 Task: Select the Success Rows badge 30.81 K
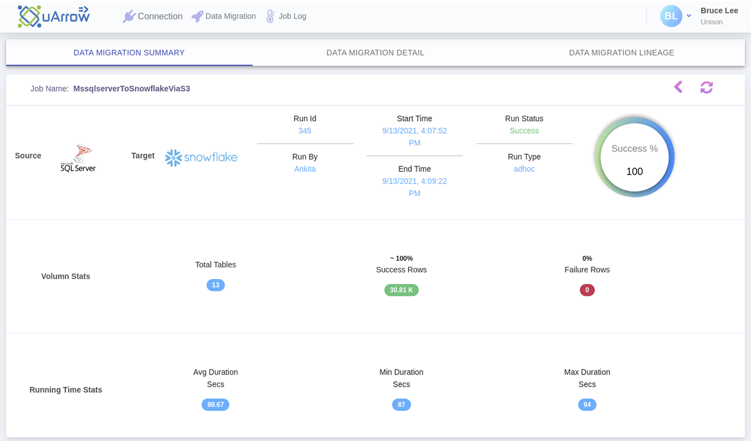(x=401, y=290)
